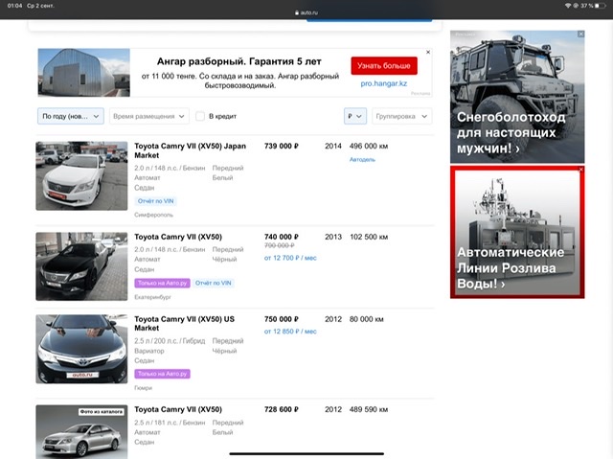Tap the auto.ru address bar
Screen dimensions: 613x459
pos(306,12)
